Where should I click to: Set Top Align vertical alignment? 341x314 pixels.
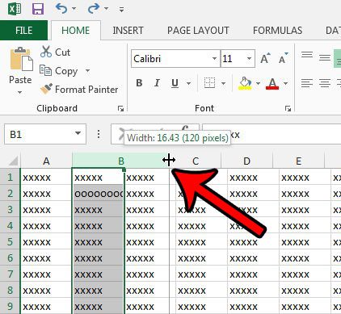(x=307, y=56)
